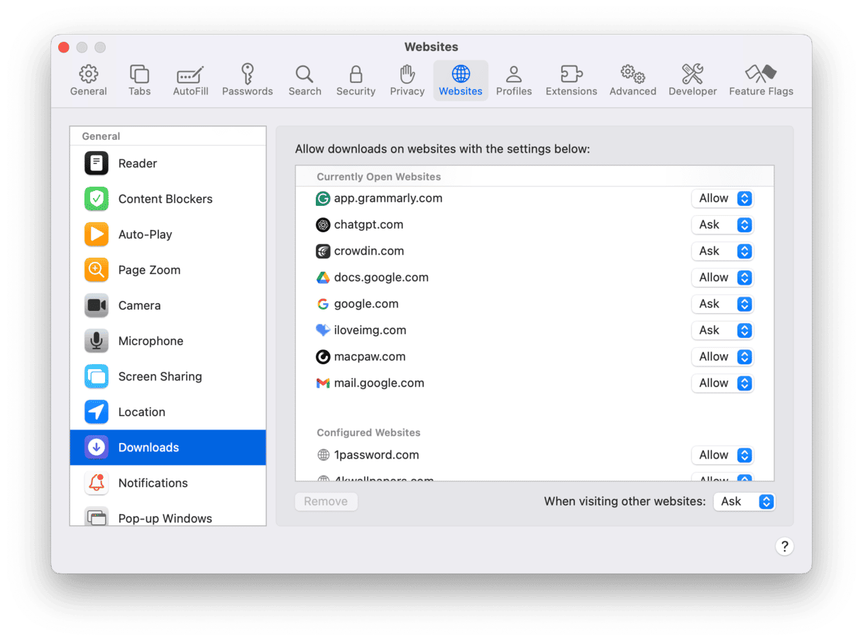The image size is (863, 641).
Task: Change chatgpt.com download setting dropdown
Action: pos(722,225)
